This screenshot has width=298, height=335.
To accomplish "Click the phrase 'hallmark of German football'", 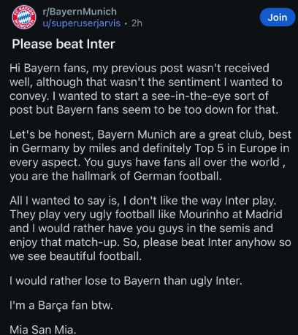I will [146, 176].
